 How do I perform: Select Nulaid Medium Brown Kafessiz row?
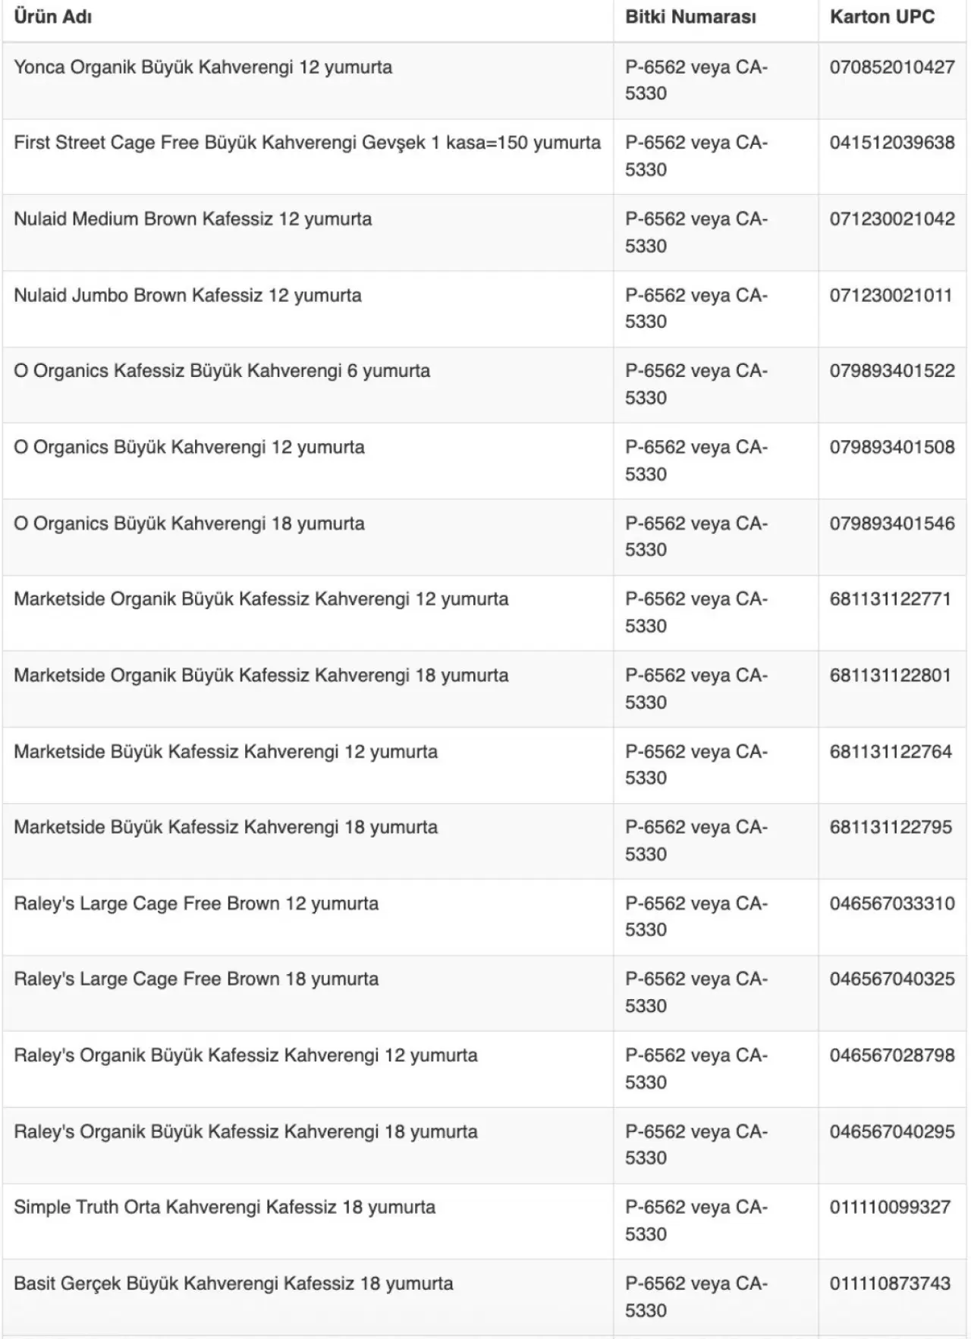(193, 219)
